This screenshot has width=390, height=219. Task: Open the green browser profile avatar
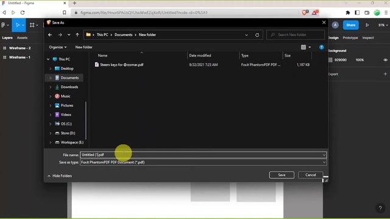click(x=377, y=13)
